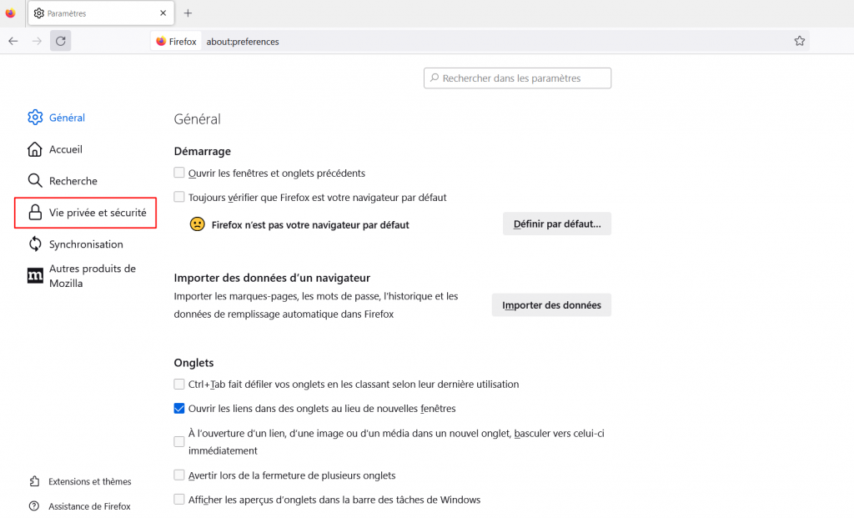854x518 pixels.
Task: Click Importer des données button
Action: coord(551,305)
